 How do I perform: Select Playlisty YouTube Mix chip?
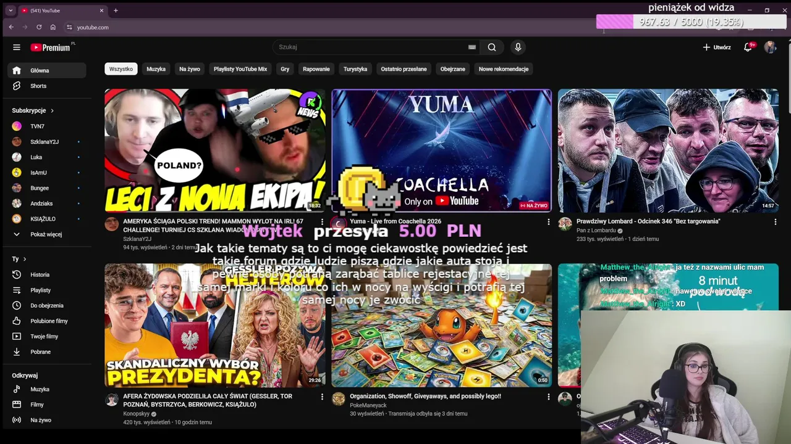[x=240, y=69]
